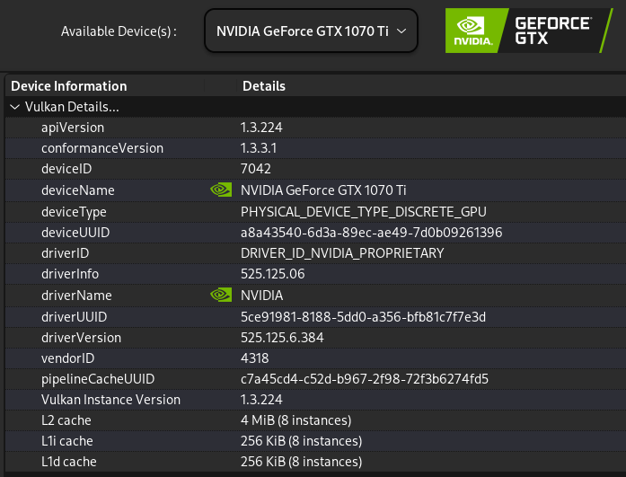Select the conformanceVersion row label

[102, 148]
